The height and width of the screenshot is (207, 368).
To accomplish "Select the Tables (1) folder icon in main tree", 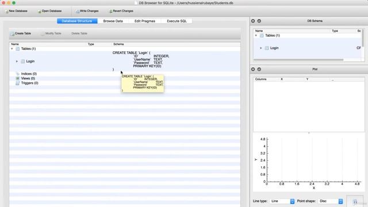I will [x=18, y=49].
